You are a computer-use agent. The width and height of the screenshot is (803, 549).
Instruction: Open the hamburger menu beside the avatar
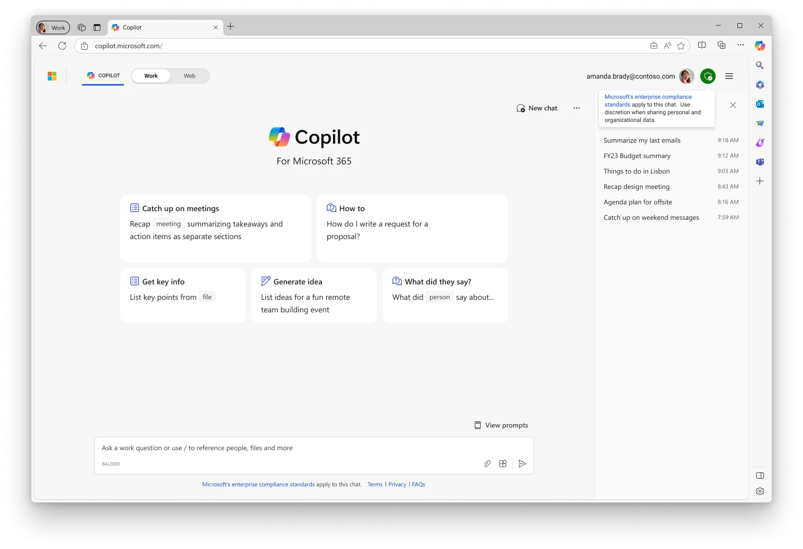click(x=729, y=76)
